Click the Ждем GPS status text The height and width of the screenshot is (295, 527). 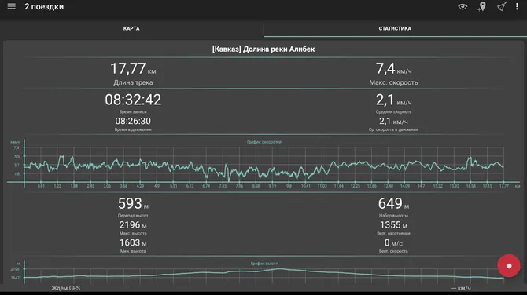click(x=66, y=288)
